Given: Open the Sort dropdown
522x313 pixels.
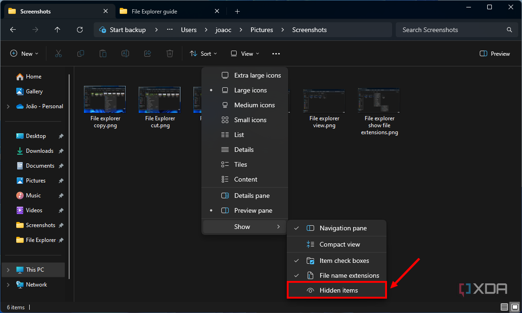Looking at the screenshot, I should click(x=203, y=53).
